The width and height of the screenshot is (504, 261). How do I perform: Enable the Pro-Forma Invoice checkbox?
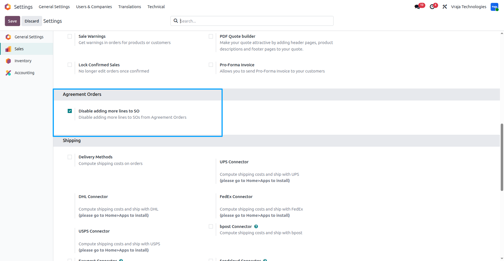tap(211, 65)
